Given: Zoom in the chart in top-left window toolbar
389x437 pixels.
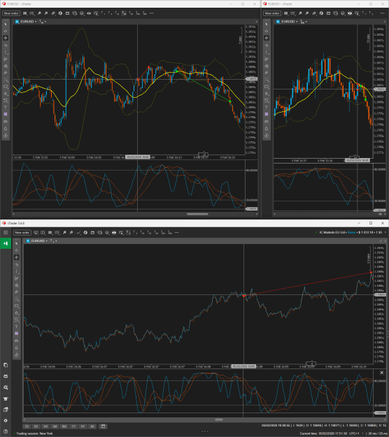Looking at the screenshot, I should coord(39,13).
